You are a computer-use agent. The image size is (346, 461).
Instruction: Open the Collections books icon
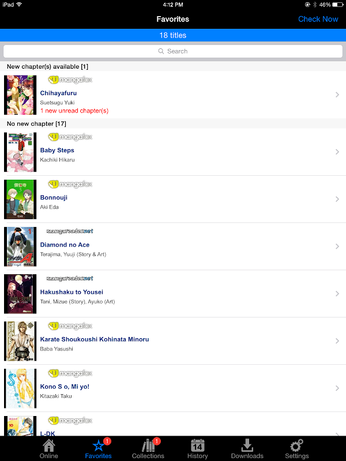(148, 445)
